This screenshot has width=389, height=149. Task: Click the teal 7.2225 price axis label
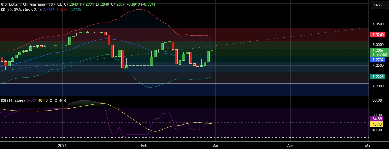pyautogui.click(x=378, y=76)
